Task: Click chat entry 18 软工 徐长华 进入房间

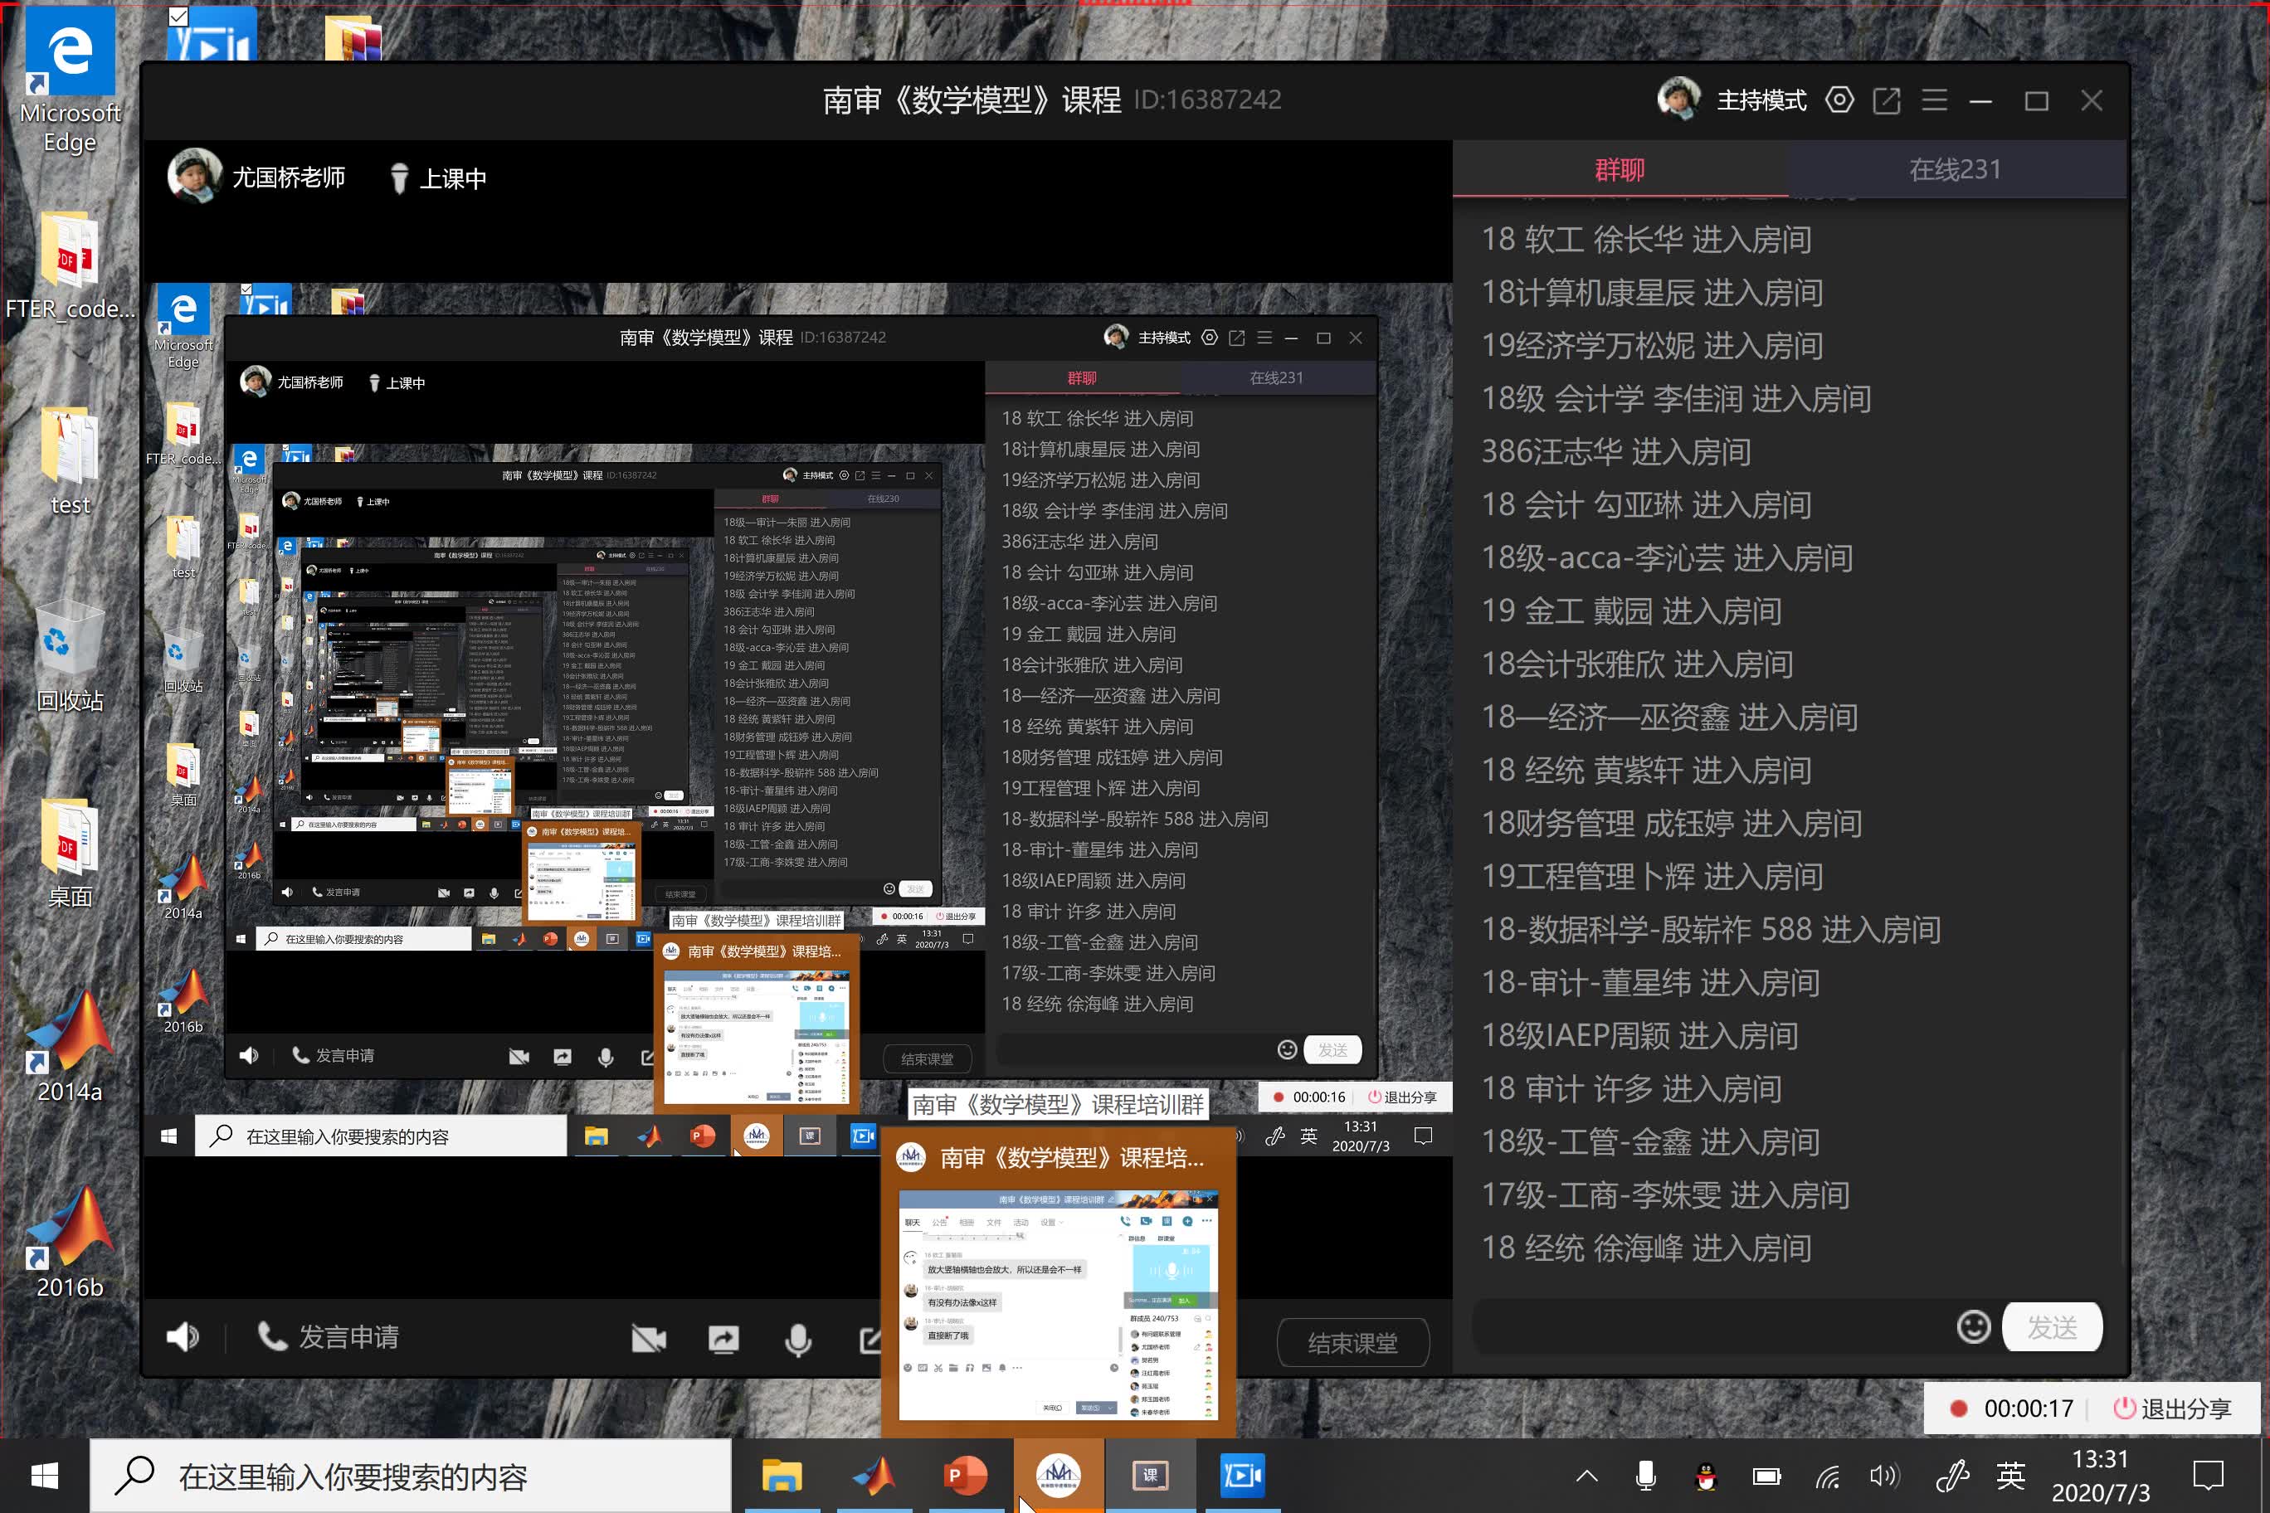Action: (x=1647, y=239)
